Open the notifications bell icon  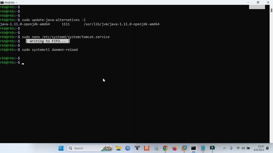point(267,148)
